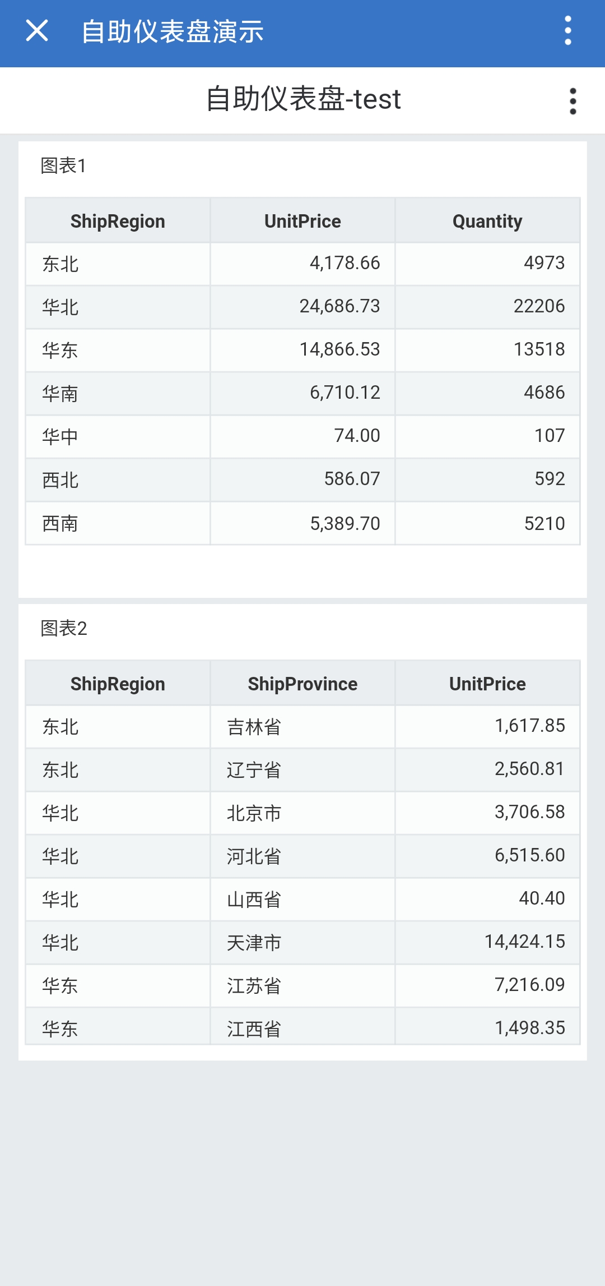Click the 图表2 chart title

pyautogui.click(x=63, y=629)
